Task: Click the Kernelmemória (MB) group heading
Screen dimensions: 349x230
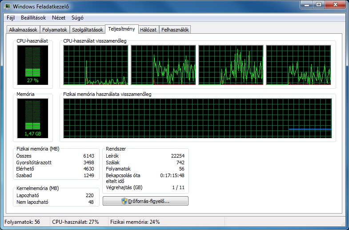Action: 38,188
